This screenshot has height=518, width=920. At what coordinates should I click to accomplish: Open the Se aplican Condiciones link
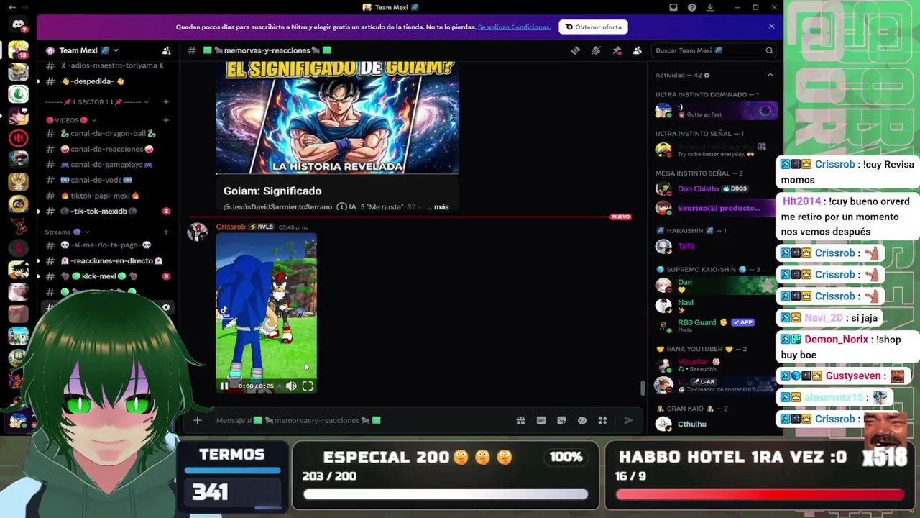[514, 27]
